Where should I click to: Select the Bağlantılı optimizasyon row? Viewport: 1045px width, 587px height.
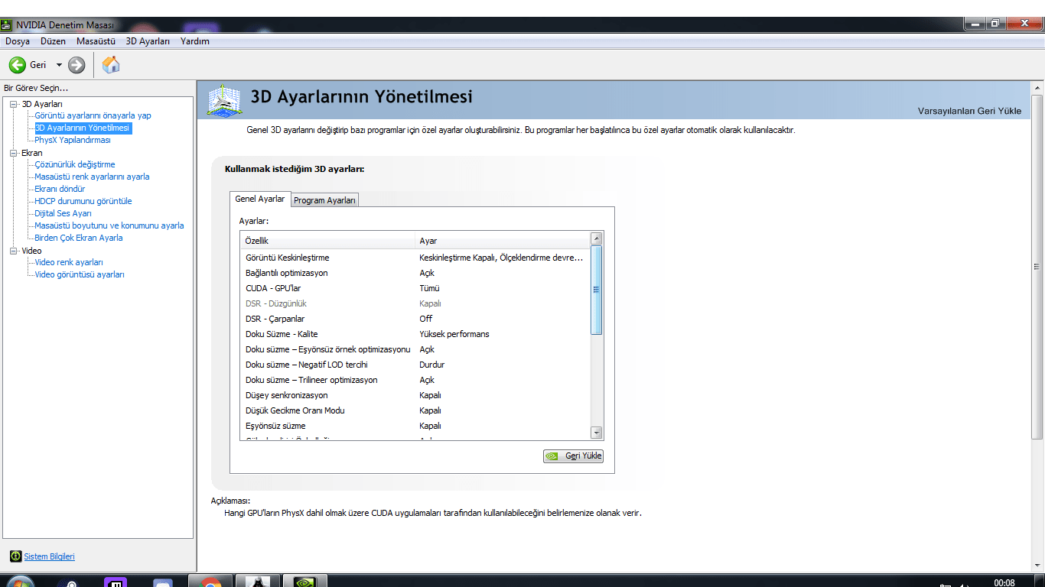coord(415,273)
